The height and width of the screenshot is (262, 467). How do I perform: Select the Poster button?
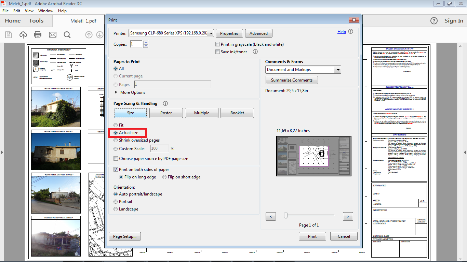166,113
